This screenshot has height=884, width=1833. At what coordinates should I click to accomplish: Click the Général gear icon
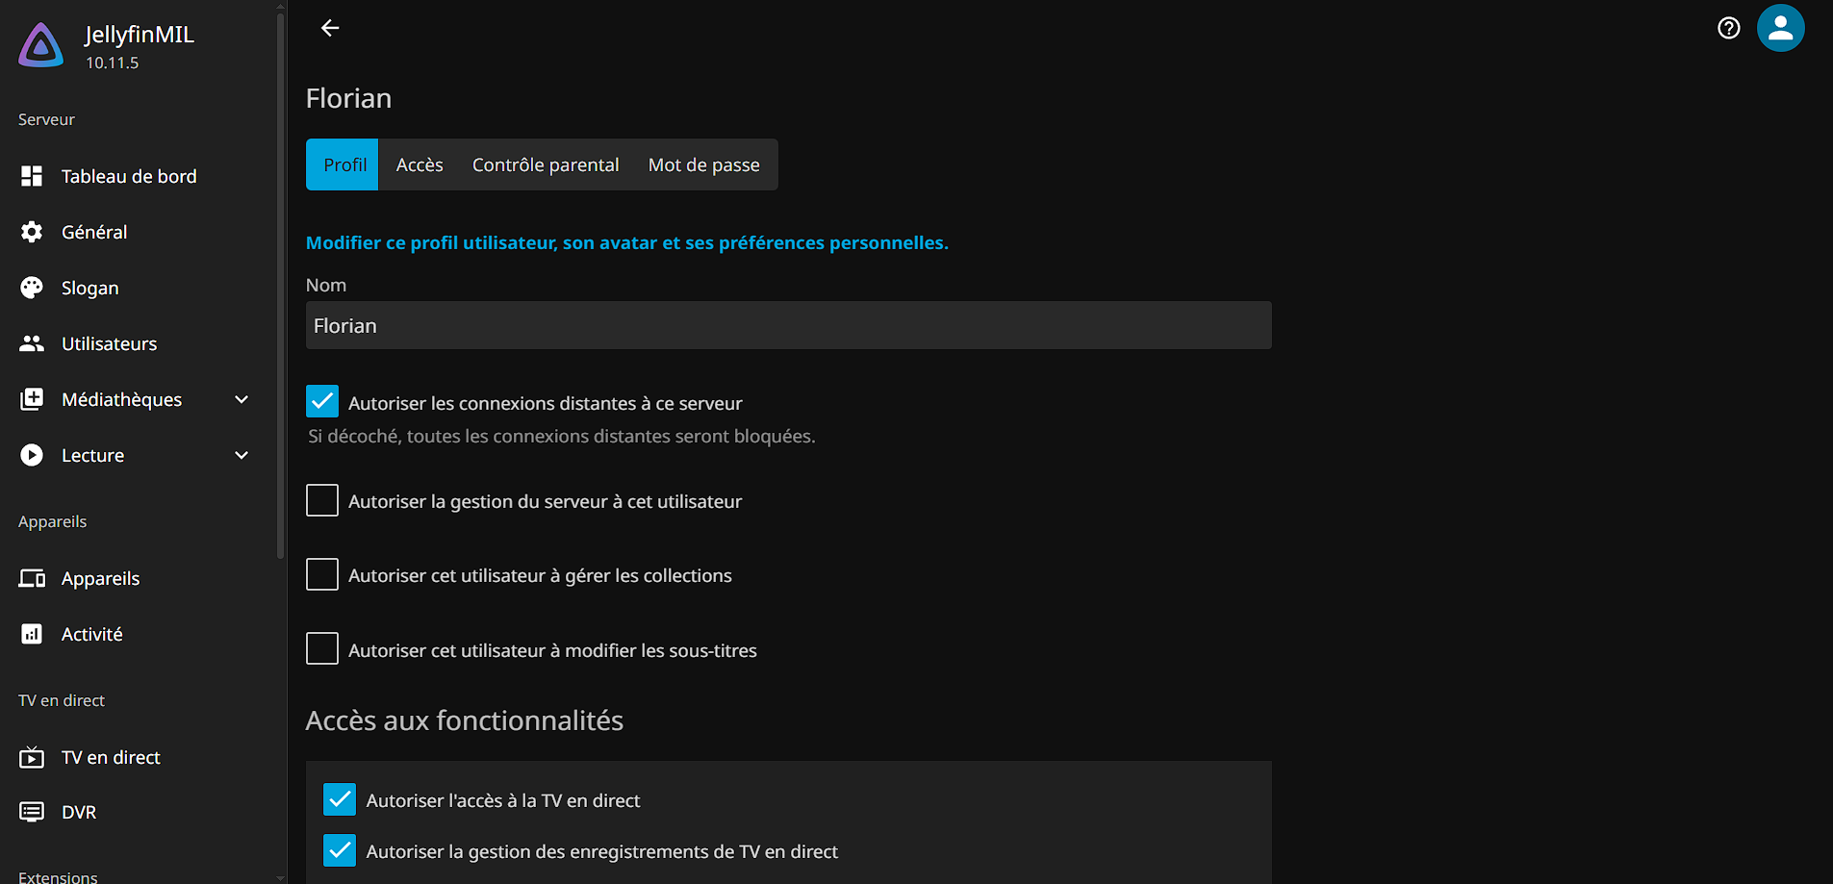tap(32, 232)
